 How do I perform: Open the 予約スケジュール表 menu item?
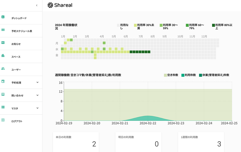click(x=22, y=31)
